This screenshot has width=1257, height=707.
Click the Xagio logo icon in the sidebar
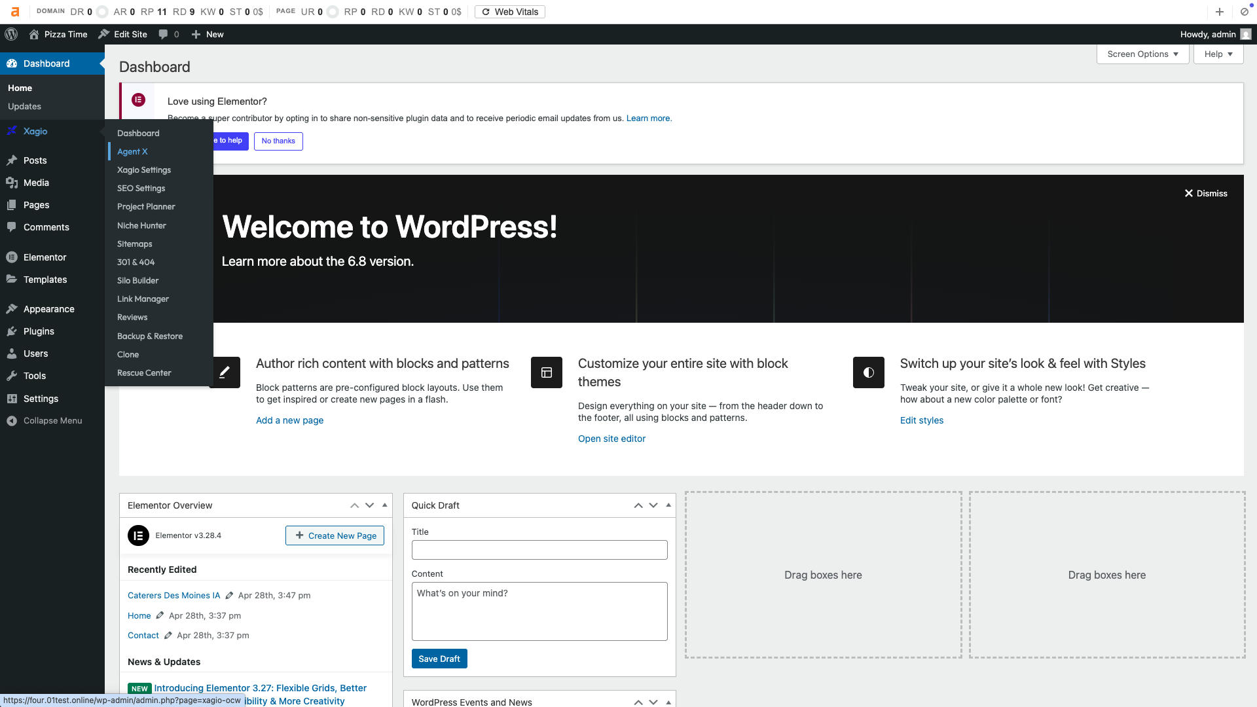[x=12, y=131]
